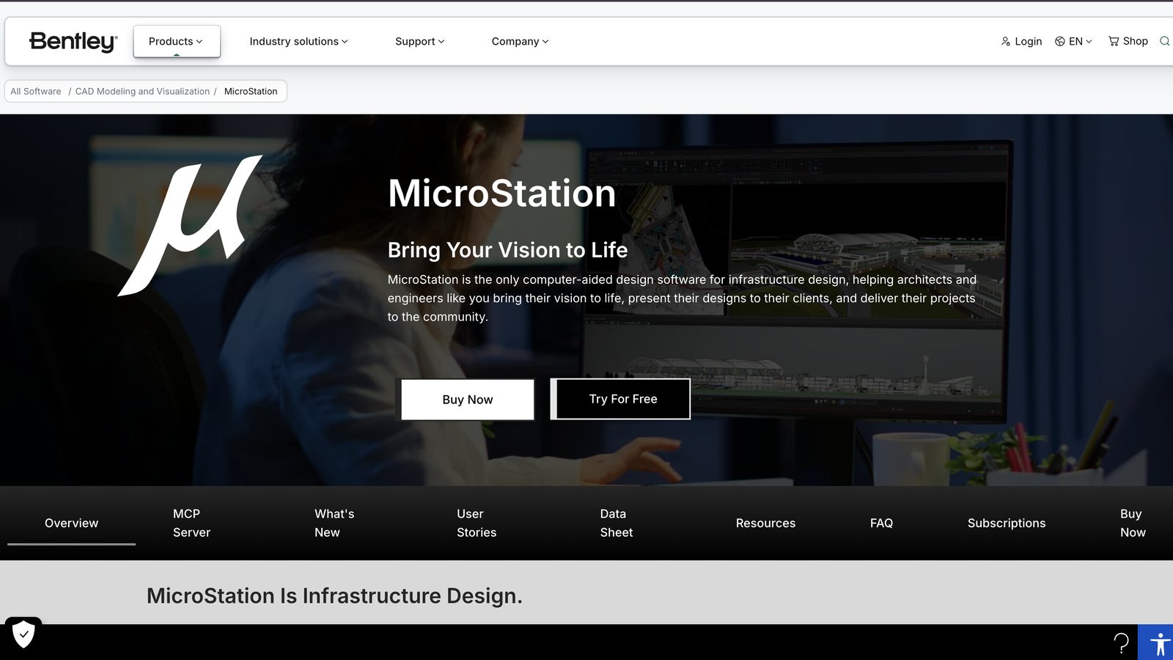Viewport: 1173px width, 660px height.
Task: Open the Subscriptions tab
Action: tap(1007, 523)
